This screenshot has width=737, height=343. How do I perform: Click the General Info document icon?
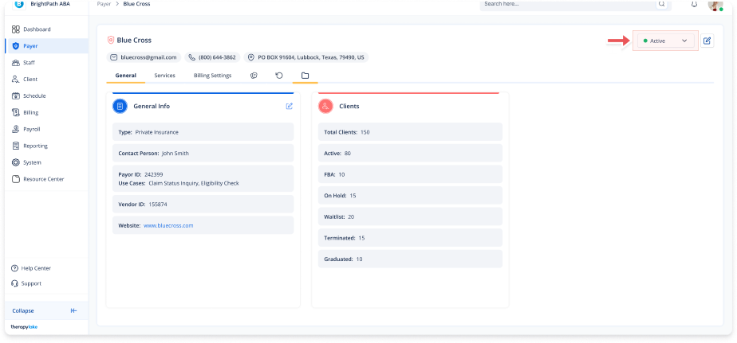click(x=120, y=106)
